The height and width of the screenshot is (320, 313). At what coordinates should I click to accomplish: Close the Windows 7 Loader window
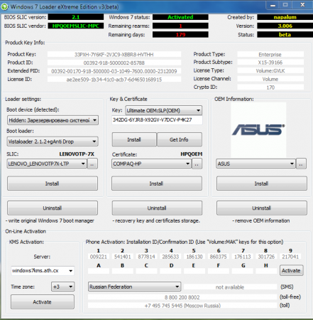click(x=303, y=5)
